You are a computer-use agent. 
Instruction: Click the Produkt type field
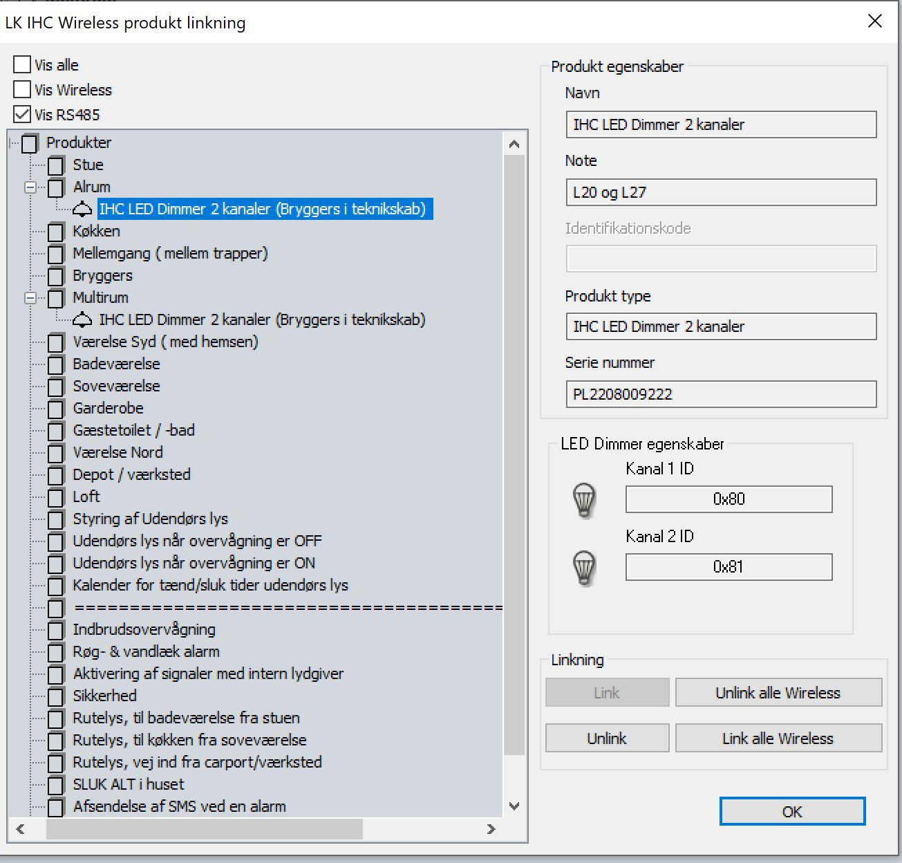[x=721, y=326]
